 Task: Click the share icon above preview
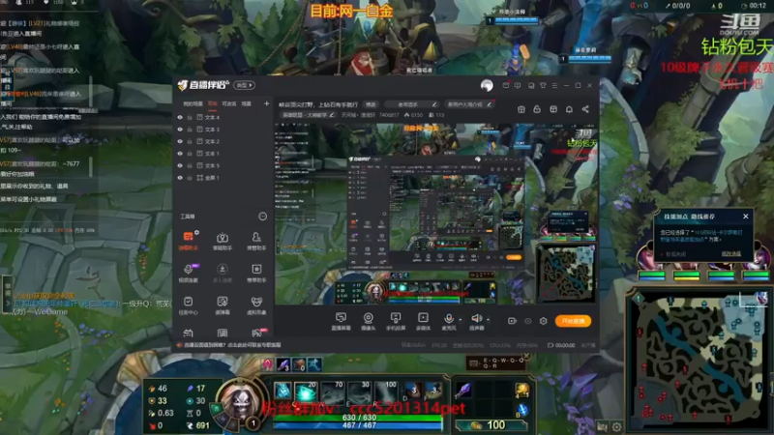[585, 109]
